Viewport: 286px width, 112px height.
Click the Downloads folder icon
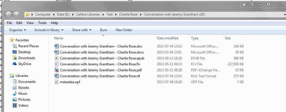click(15, 58)
